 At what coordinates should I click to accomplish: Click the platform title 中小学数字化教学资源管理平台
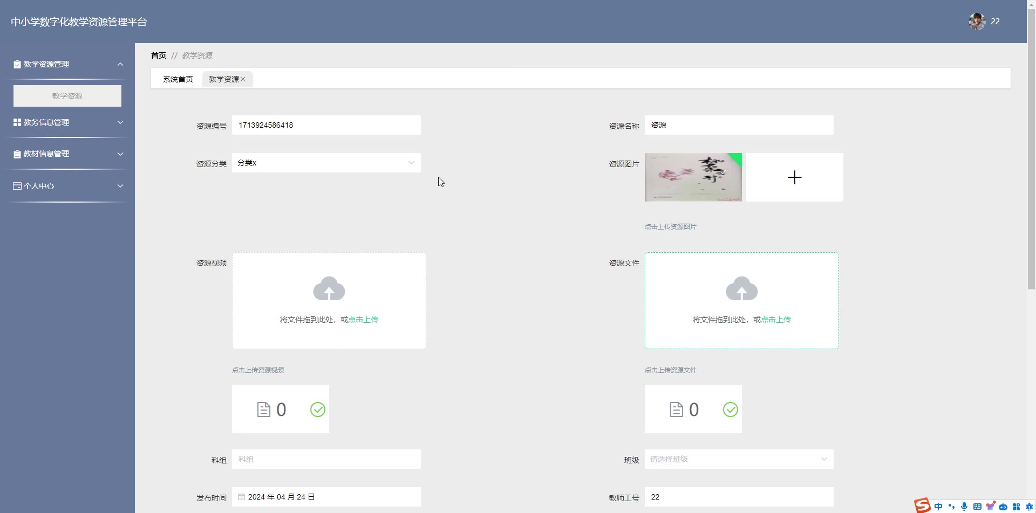[79, 22]
